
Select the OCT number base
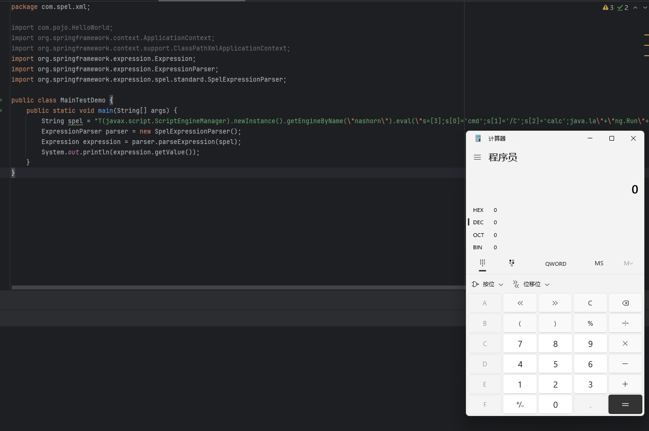pos(478,235)
